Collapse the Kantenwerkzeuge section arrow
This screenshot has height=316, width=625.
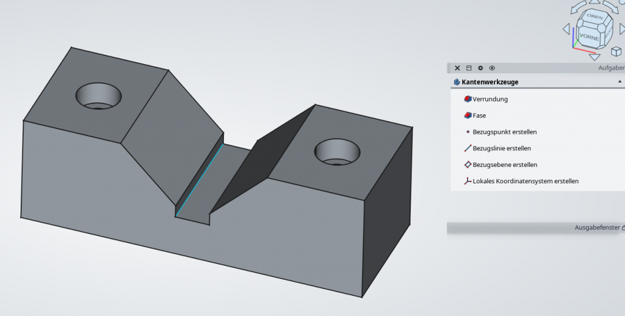(620, 82)
